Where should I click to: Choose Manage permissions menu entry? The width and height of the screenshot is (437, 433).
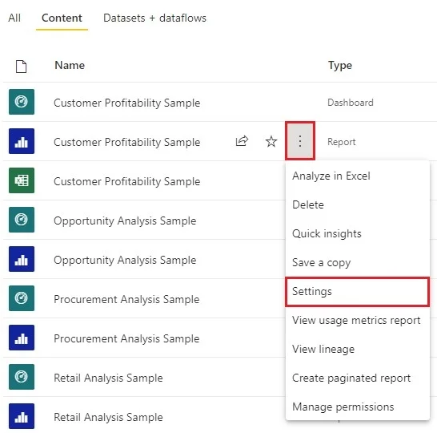[343, 407]
